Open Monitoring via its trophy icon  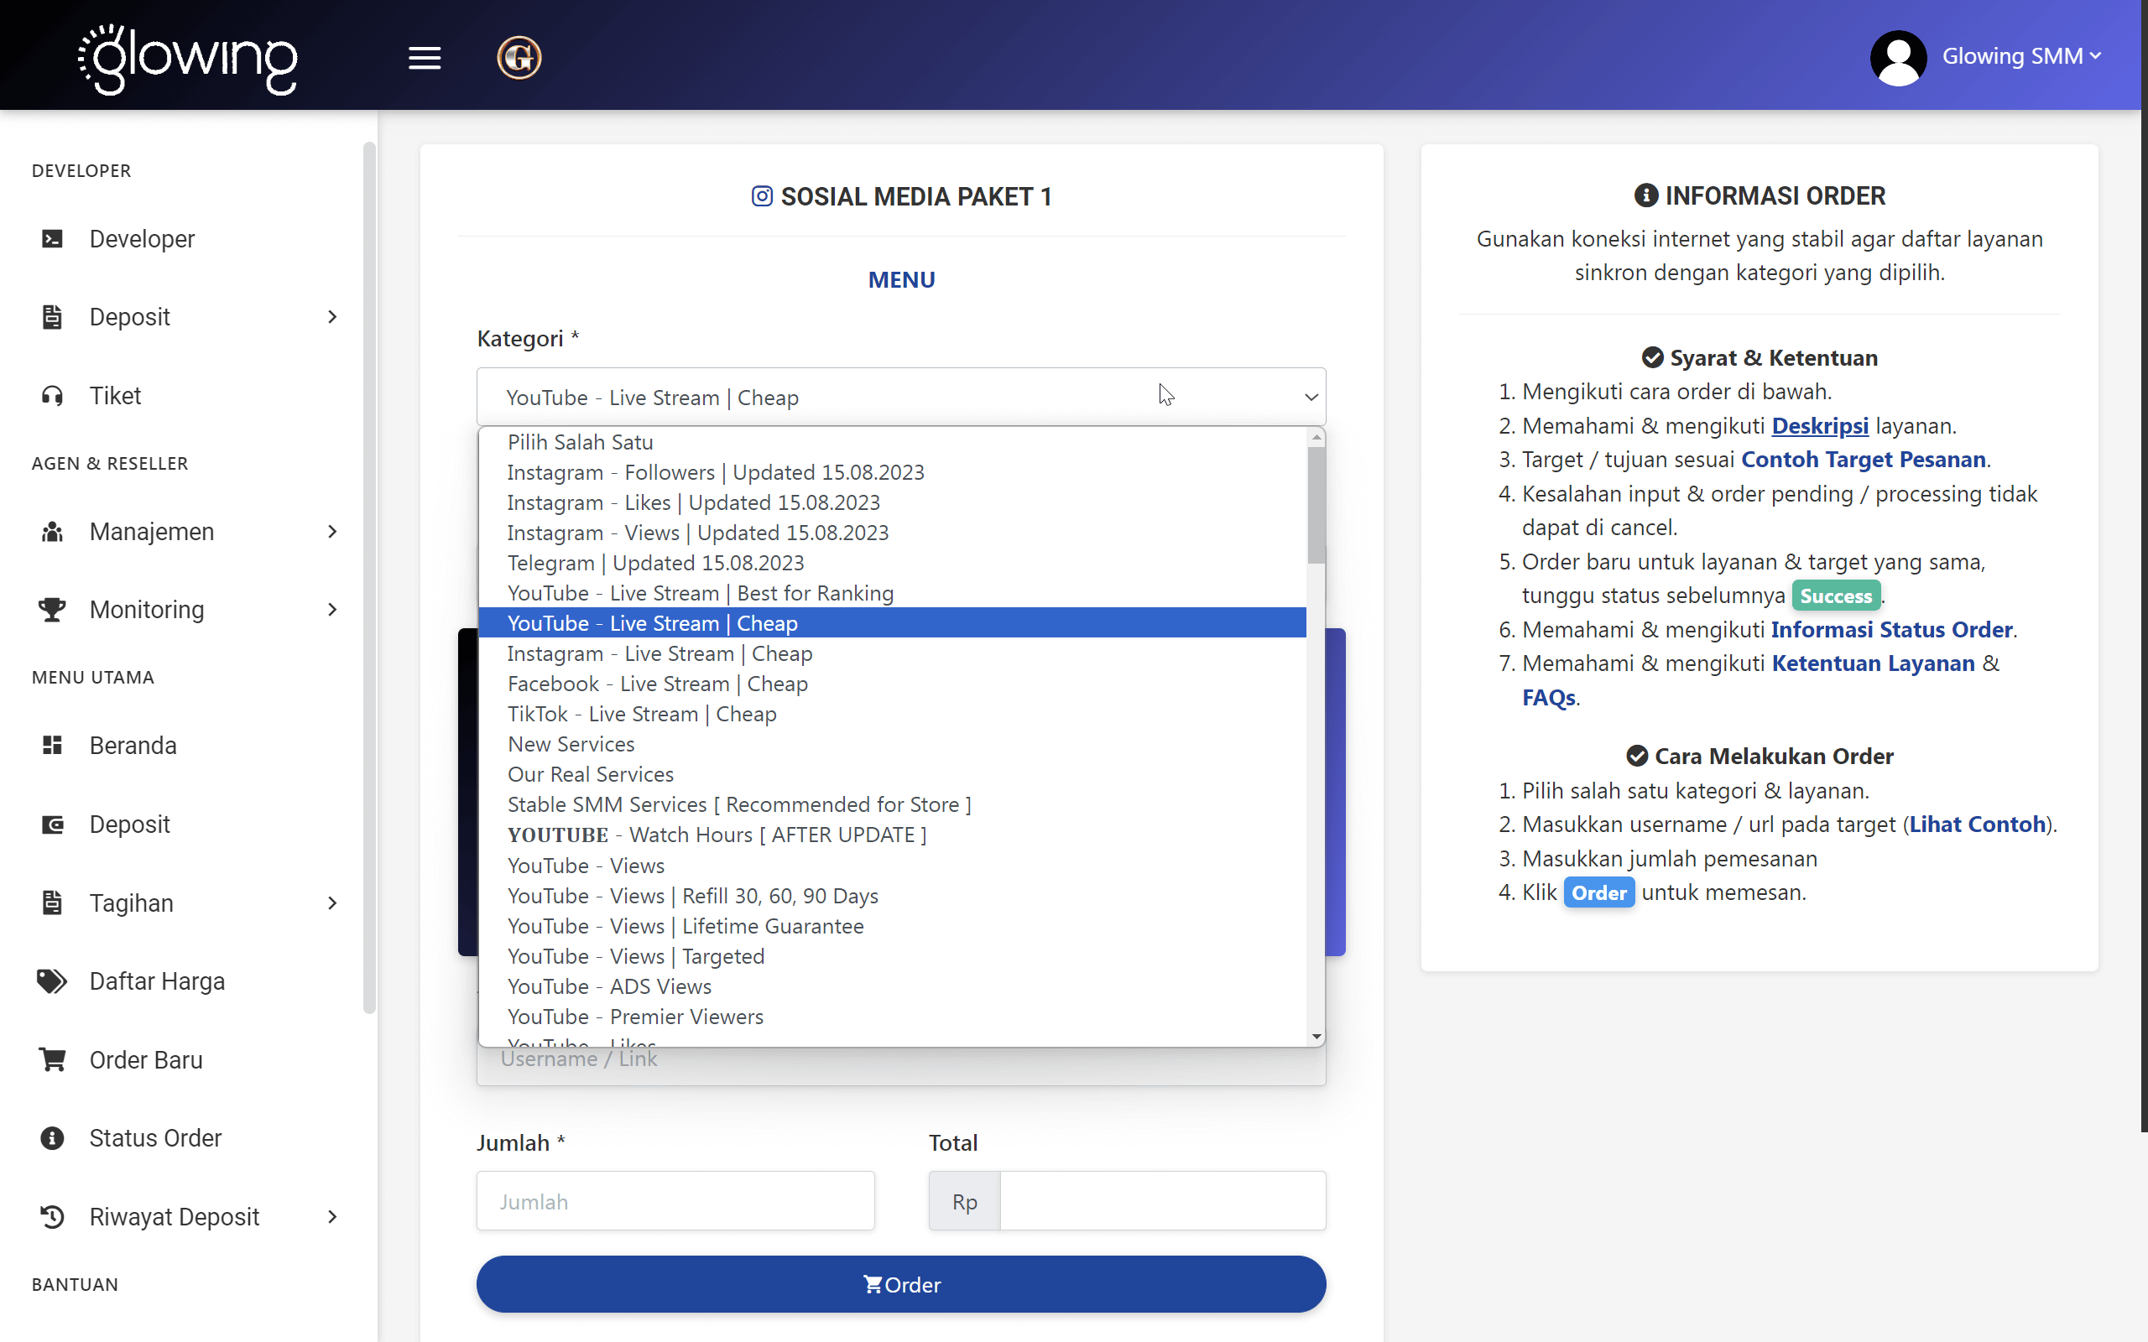[x=50, y=609]
